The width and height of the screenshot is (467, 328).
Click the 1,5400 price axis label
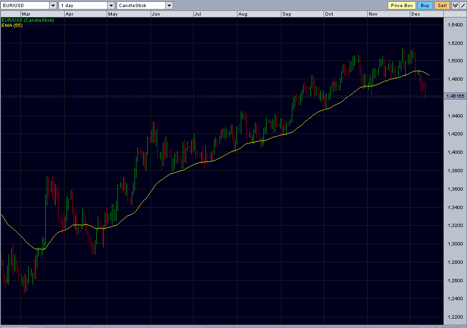tap(455, 25)
